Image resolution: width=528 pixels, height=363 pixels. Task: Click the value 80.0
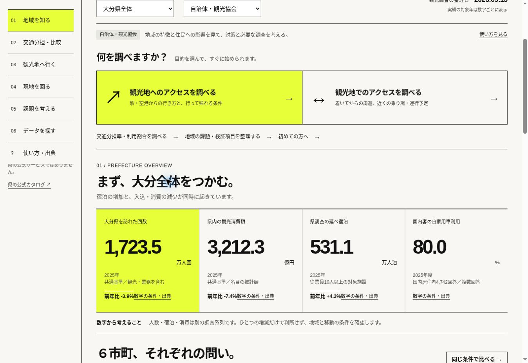[x=429, y=247]
